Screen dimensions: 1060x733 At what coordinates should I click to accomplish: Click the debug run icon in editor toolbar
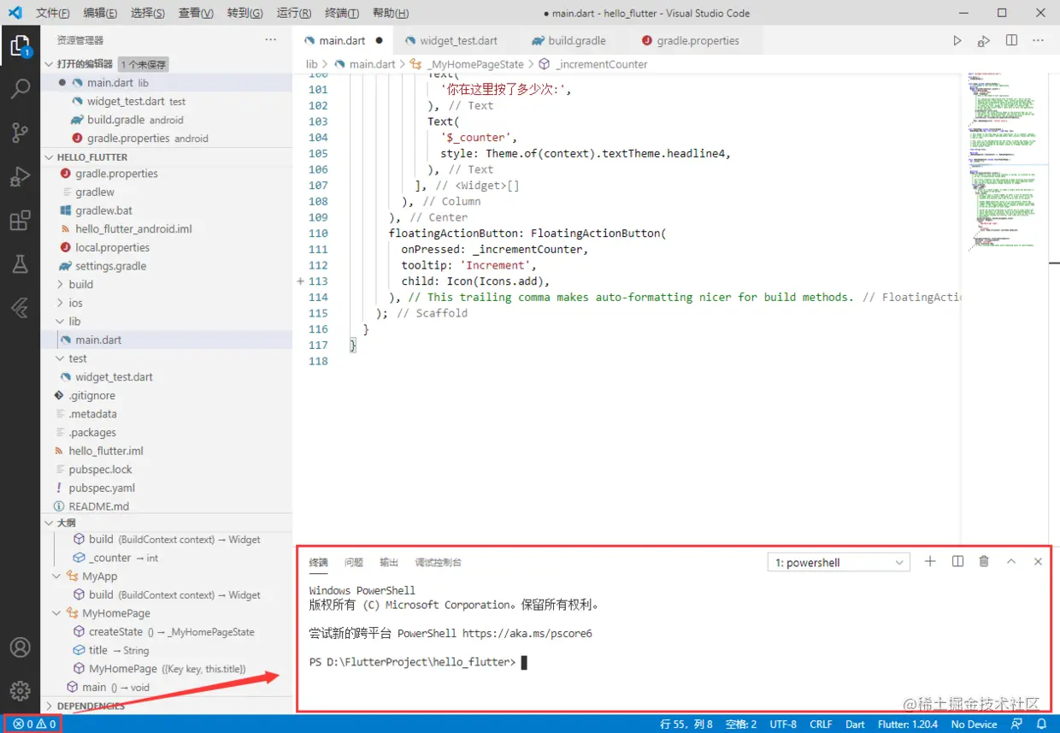(x=984, y=40)
